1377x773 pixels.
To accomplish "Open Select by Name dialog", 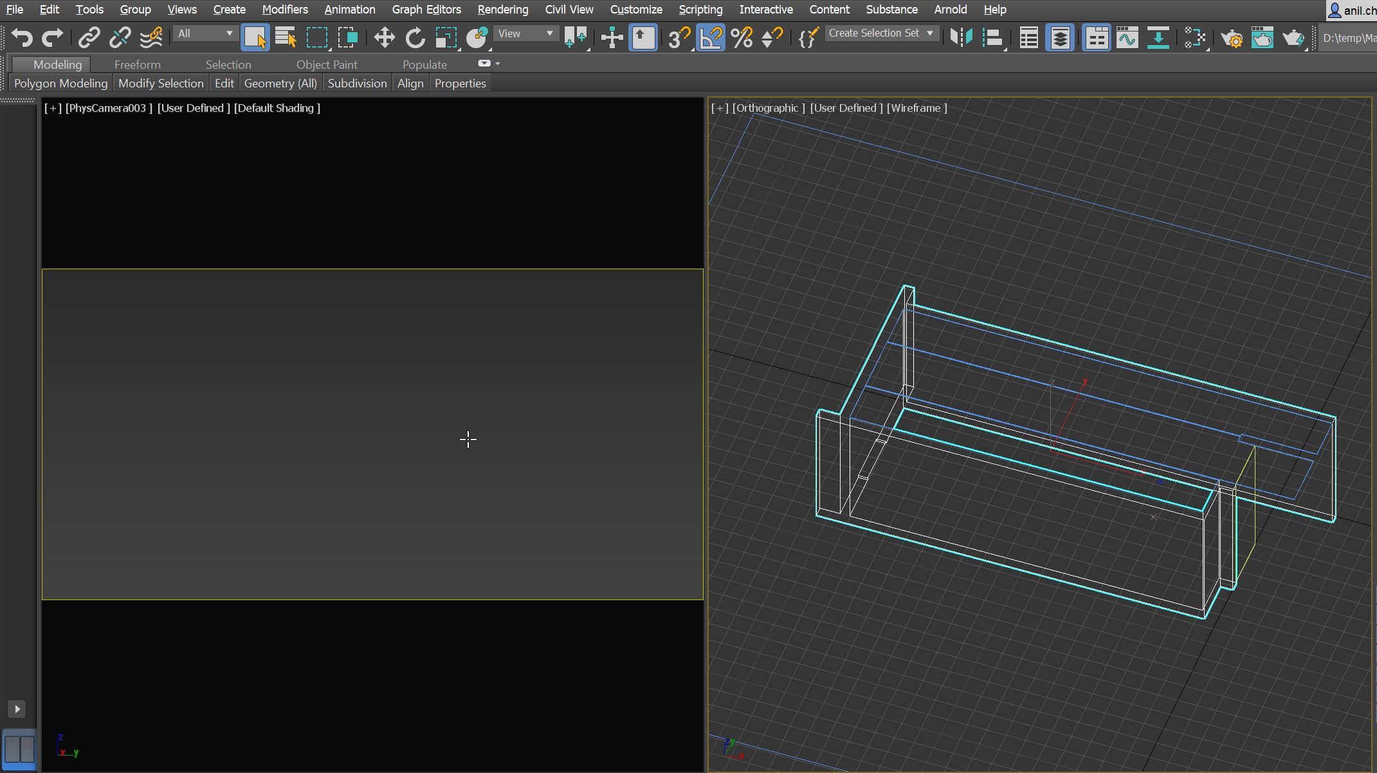I will click(285, 37).
